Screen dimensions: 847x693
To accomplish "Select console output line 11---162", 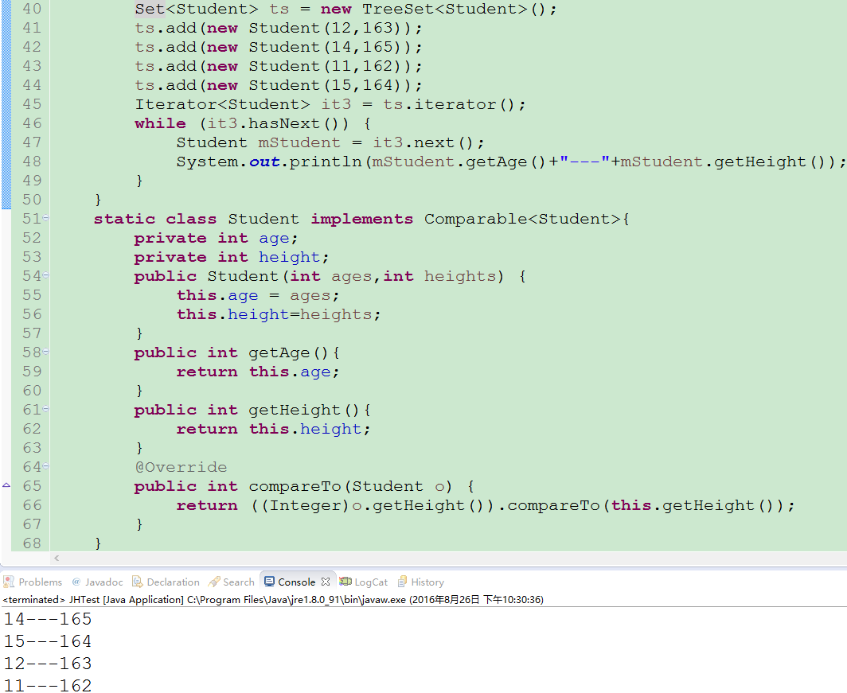I will point(48,685).
